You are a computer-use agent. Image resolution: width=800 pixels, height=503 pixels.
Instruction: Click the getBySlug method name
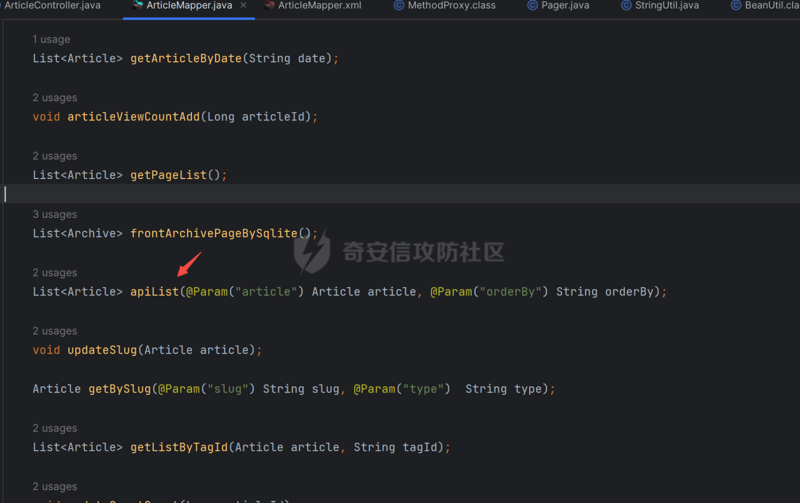point(119,389)
